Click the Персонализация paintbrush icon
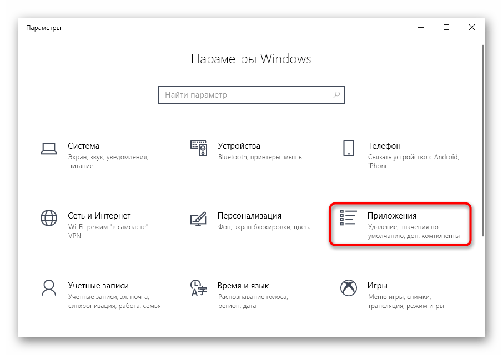 (x=199, y=219)
